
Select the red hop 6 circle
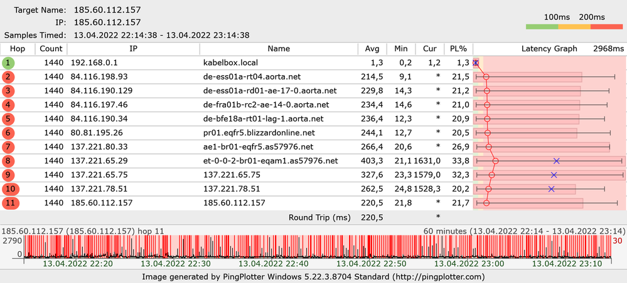pyautogui.click(x=8, y=133)
